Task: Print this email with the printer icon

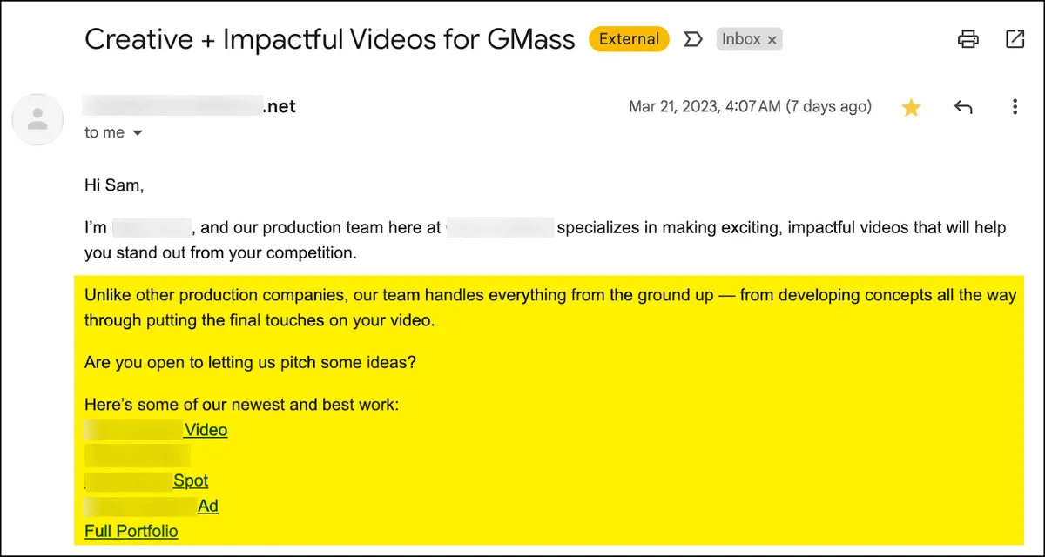Action: tap(967, 39)
